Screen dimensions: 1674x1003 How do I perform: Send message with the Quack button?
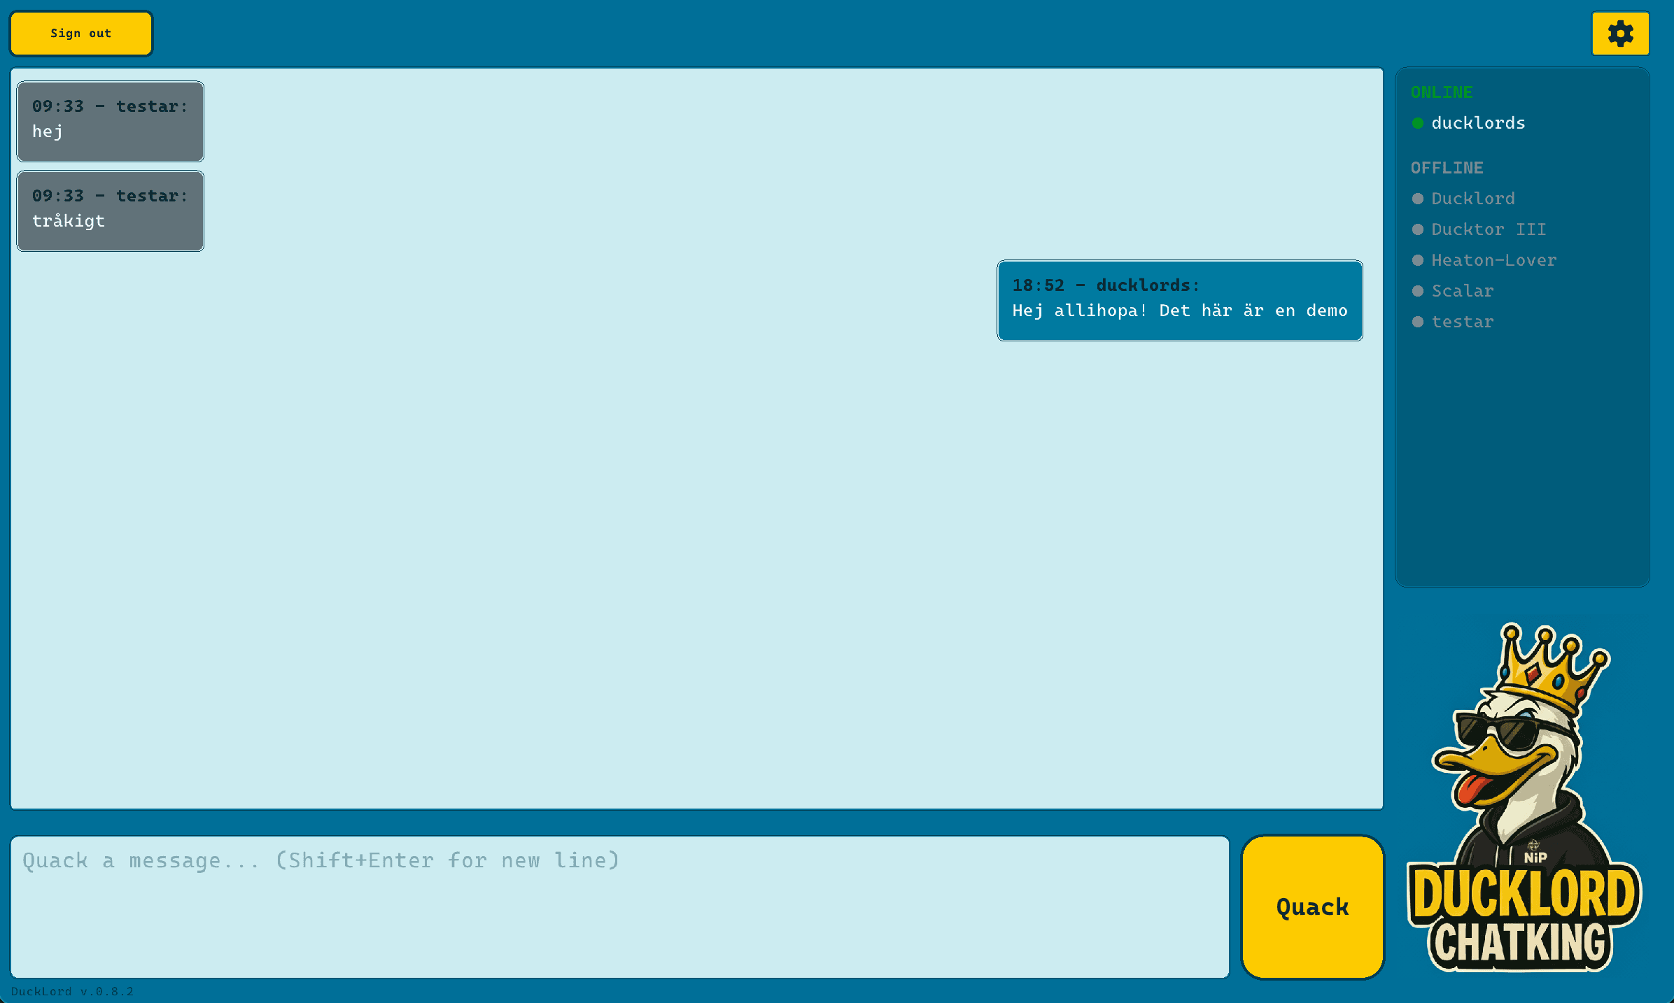pos(1312,906)
